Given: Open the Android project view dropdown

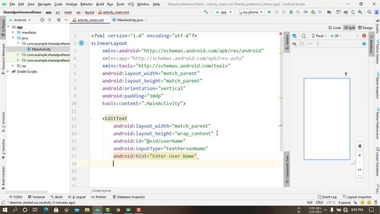Looking at the screenshot, I should click(x=20, y=20).
